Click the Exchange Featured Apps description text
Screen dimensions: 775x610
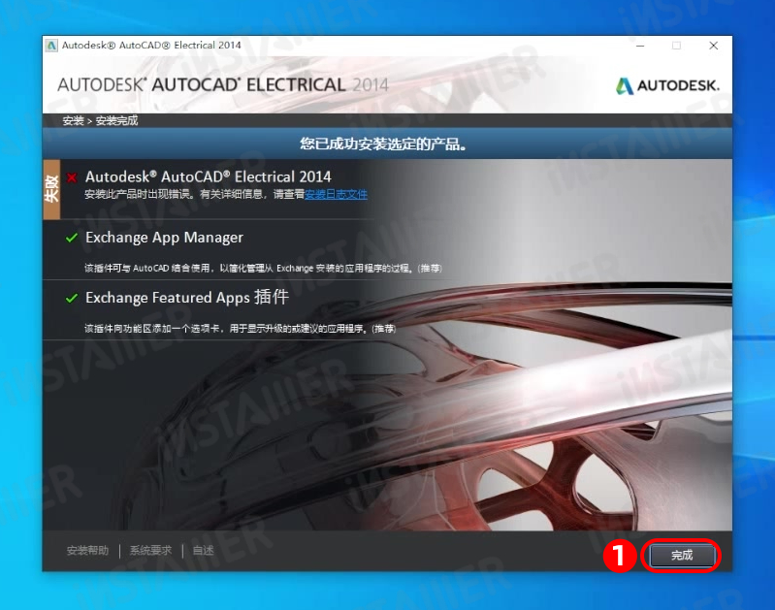click(241, 328)
